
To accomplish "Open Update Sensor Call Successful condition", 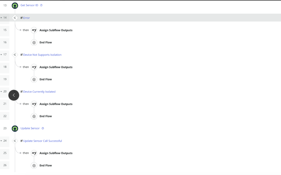I will pyautogui.click(x=42, y=141).
